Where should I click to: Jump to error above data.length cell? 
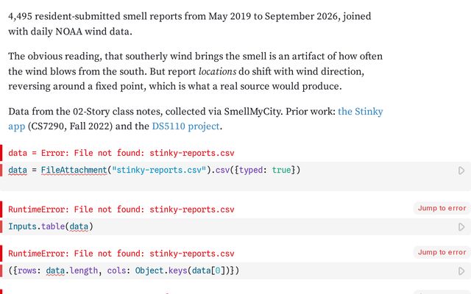[442, 252]
